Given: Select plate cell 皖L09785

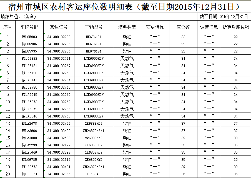Looking at the screenshot, I should (29, 159).
